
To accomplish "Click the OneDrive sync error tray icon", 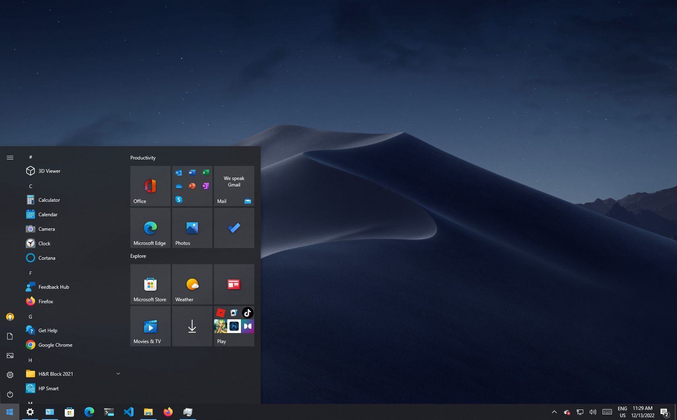I will pyautogui.click(x=567, y=412).
